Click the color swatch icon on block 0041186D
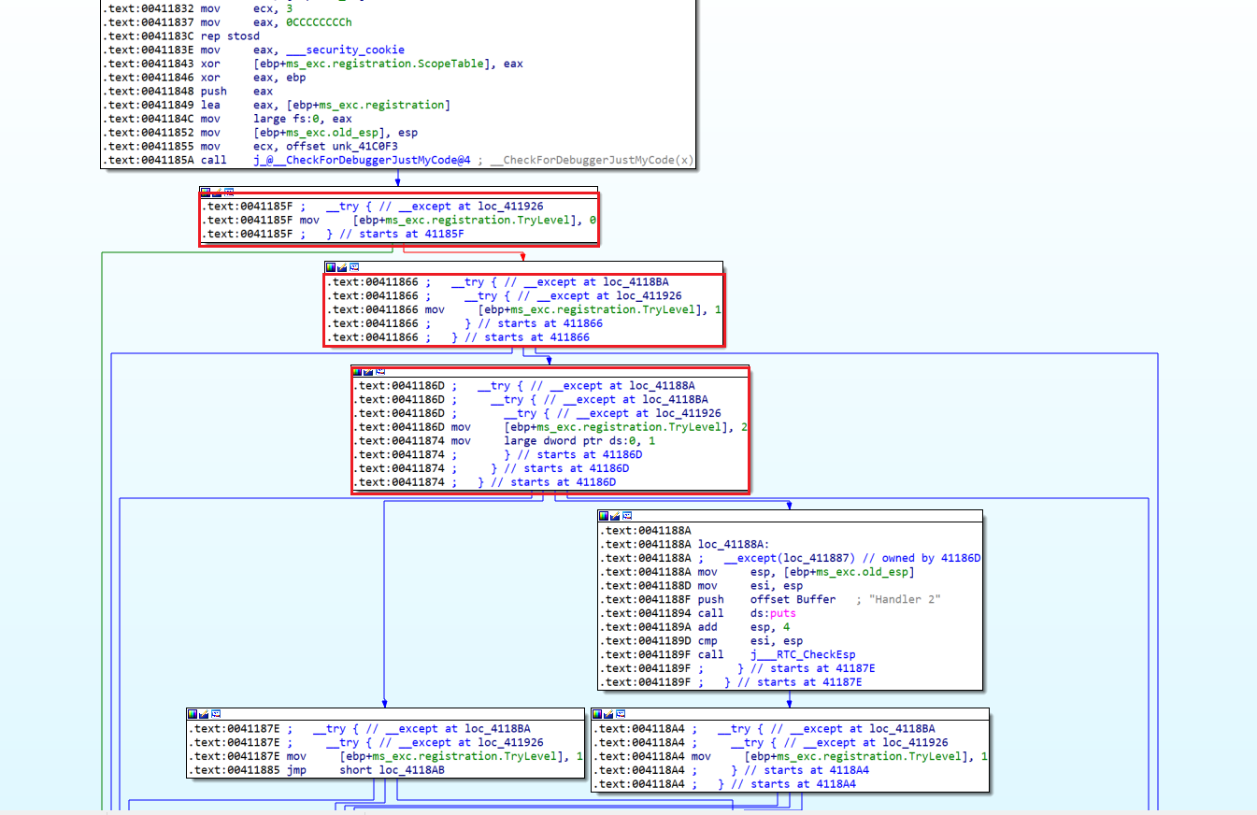This screenshot has height=815, width=1257. 357,371
